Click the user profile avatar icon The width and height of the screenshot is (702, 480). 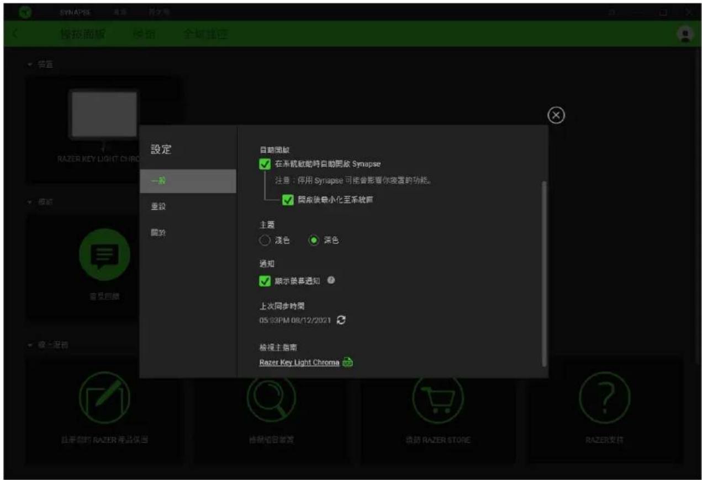tap(685, 35)
